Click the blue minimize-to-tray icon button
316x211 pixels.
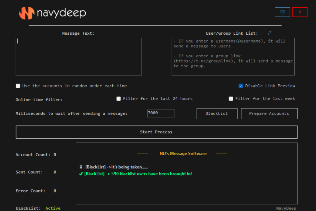pyautogui.click(x=282, y=12)
